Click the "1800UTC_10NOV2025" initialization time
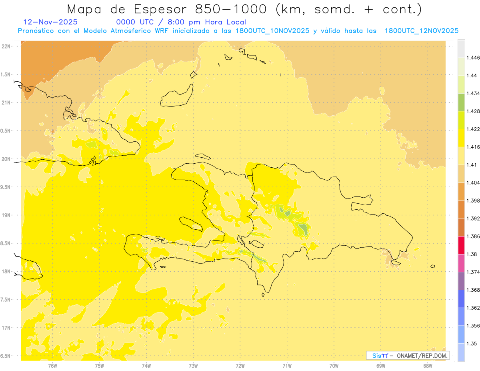This screenshot has width=480, height=371. pos(272,31)
